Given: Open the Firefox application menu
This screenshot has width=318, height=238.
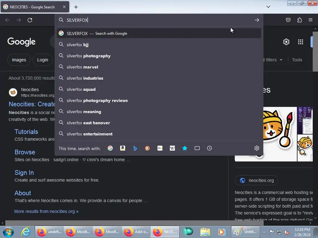Looking at the screenshot, I should click(x=311, y=20).
